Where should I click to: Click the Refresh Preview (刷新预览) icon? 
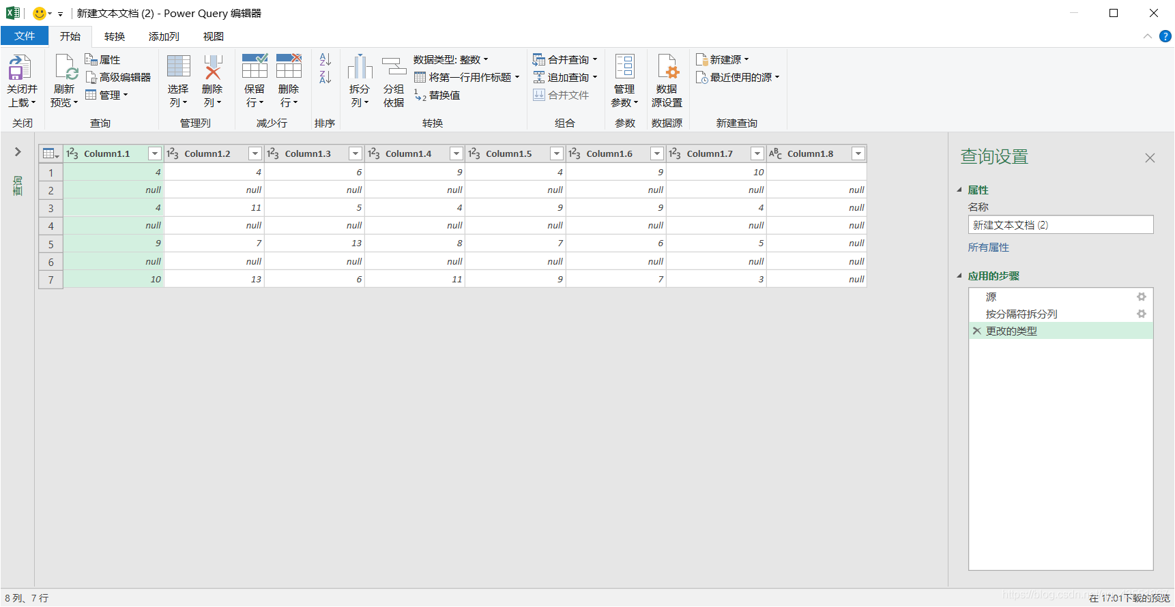[x=66, y=67]
